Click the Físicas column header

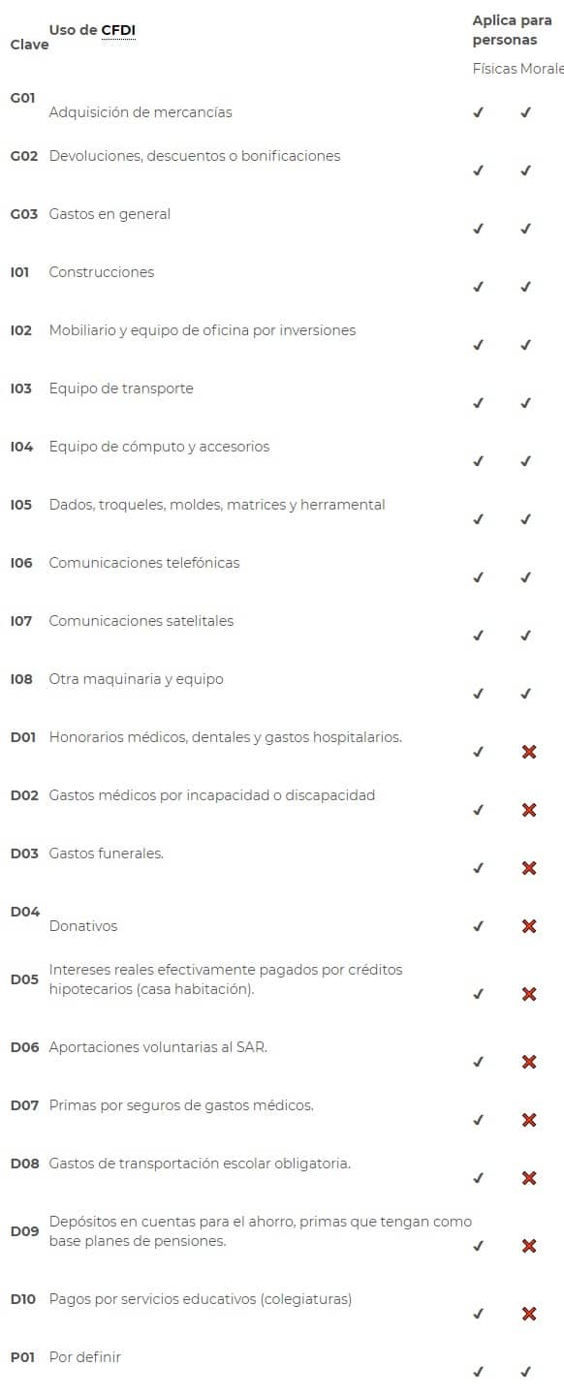(494, 69)
